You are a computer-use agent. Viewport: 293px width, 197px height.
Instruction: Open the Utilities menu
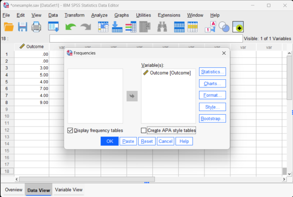tap(143, 15)
